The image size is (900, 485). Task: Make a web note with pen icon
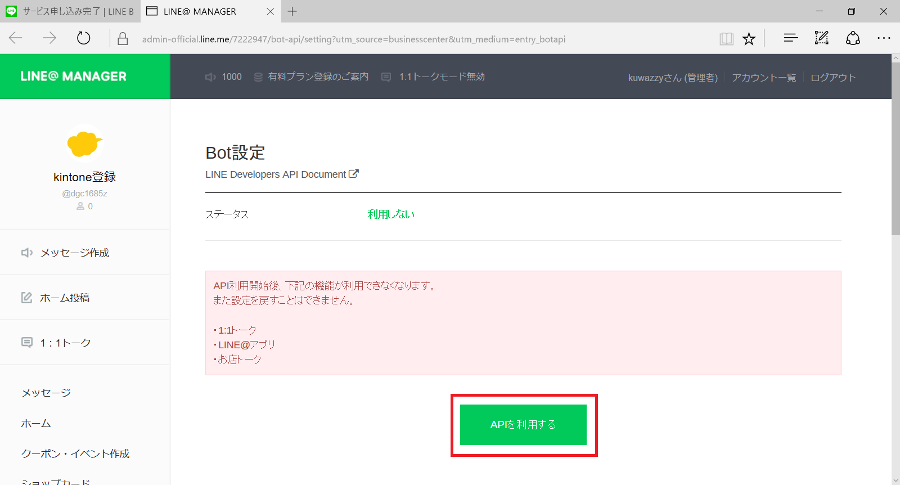pos(822,38)
